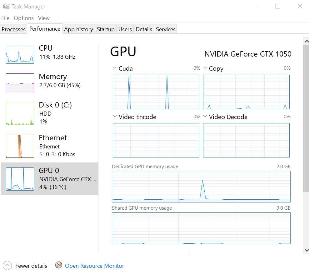Click the Video Encode usage graph

(x=156, y=140)
